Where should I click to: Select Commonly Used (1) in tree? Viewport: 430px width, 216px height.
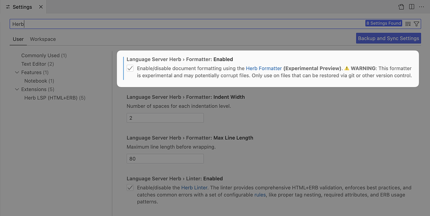pos(44,56)
